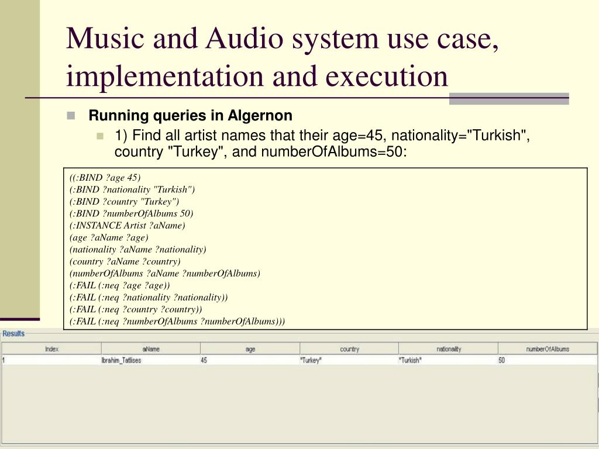This screenshot has width=599, height=449.
Task: Select the country column header
Action: [349, 348]
